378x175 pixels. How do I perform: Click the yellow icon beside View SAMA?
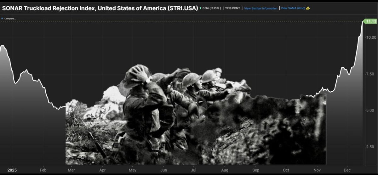(308, 8)
